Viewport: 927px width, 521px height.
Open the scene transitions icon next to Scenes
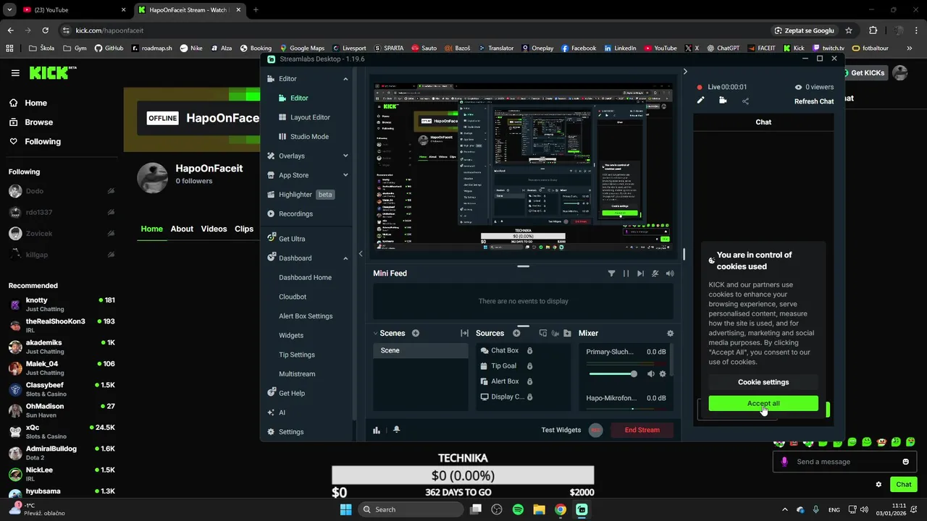point(464,334)
